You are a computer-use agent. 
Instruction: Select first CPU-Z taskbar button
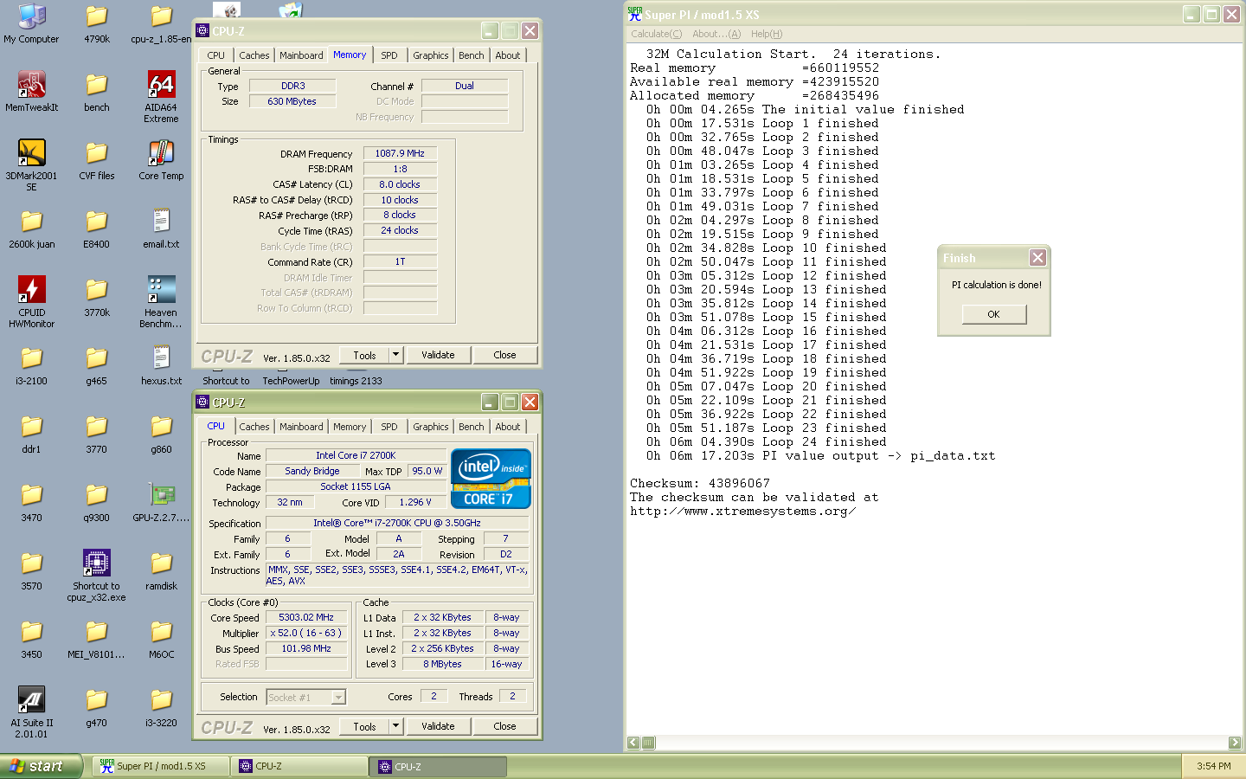click(x=300, y=766)
